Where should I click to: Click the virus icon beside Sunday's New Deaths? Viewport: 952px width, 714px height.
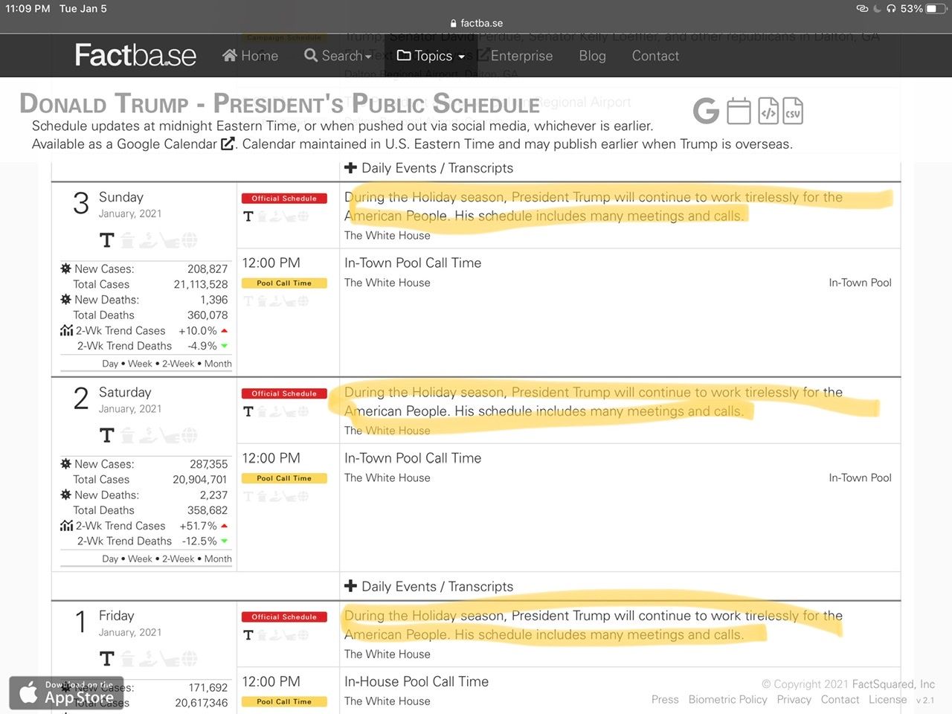click(x=66, y=299)
